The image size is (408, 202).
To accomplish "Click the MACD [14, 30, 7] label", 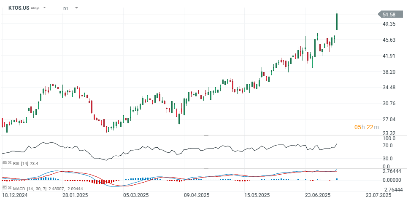I will tap(30, 188).
